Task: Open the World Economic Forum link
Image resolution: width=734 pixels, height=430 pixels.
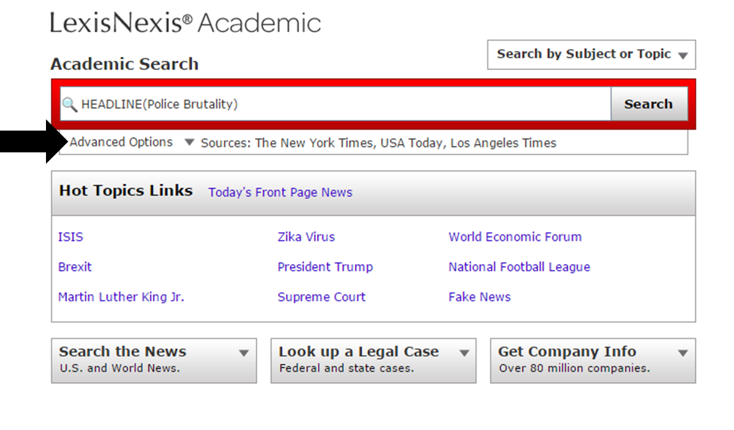Action: [515, 237]
